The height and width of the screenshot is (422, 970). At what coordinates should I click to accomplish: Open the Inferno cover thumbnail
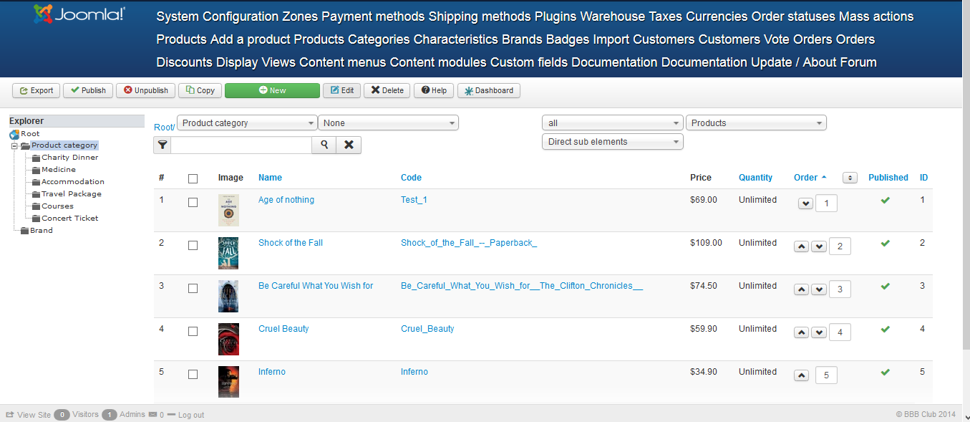click(228, 383)
